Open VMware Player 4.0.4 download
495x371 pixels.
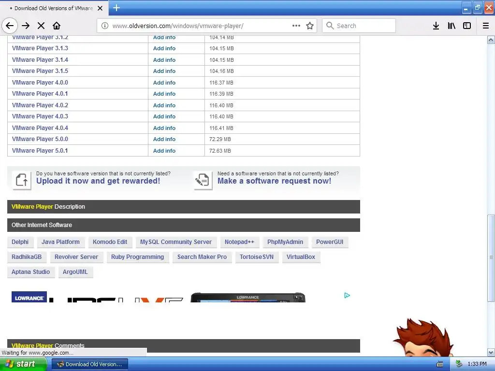tap(40, 128)
